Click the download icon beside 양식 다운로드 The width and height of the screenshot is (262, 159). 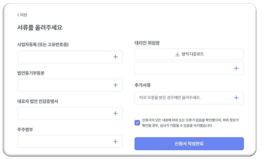click(x=177, y=54)
